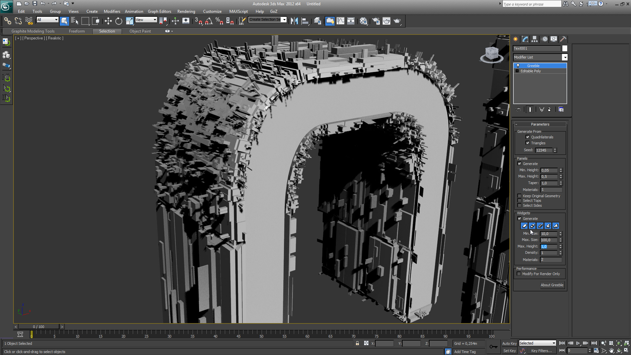
Task: Toggle Greeble modifier lightbulb visibility
Action: (518, 66)
